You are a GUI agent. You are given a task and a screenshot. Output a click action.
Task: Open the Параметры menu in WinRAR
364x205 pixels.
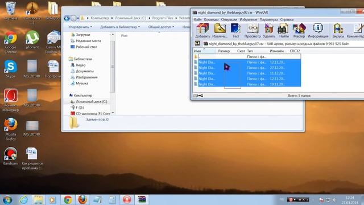pyautogui.click(x=268, y=19)
